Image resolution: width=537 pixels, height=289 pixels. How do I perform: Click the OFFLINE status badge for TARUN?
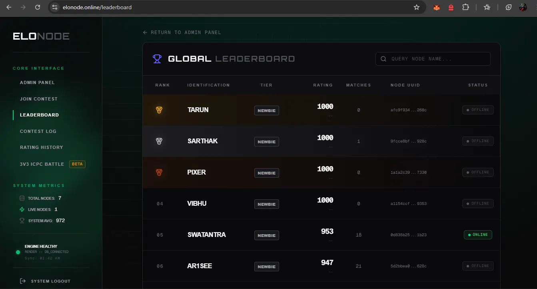478,110
